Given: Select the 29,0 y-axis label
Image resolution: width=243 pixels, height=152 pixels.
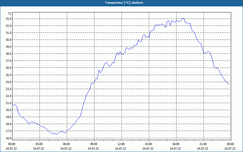Looking at the screenshot, I should click(9, 47).
